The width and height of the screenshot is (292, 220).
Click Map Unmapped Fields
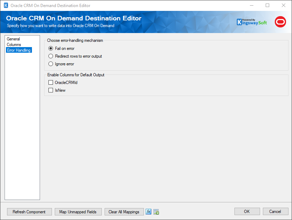[78, 212]
